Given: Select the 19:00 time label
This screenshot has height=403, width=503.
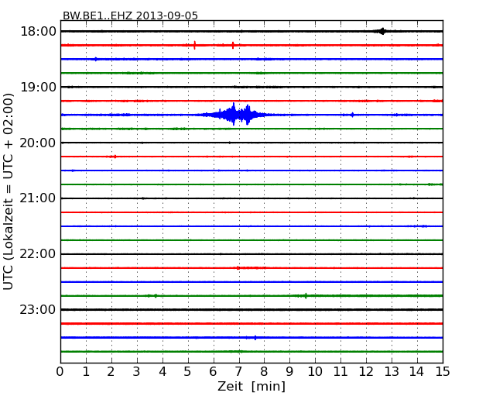Looking at the screenshot, I should coord(38,87).
